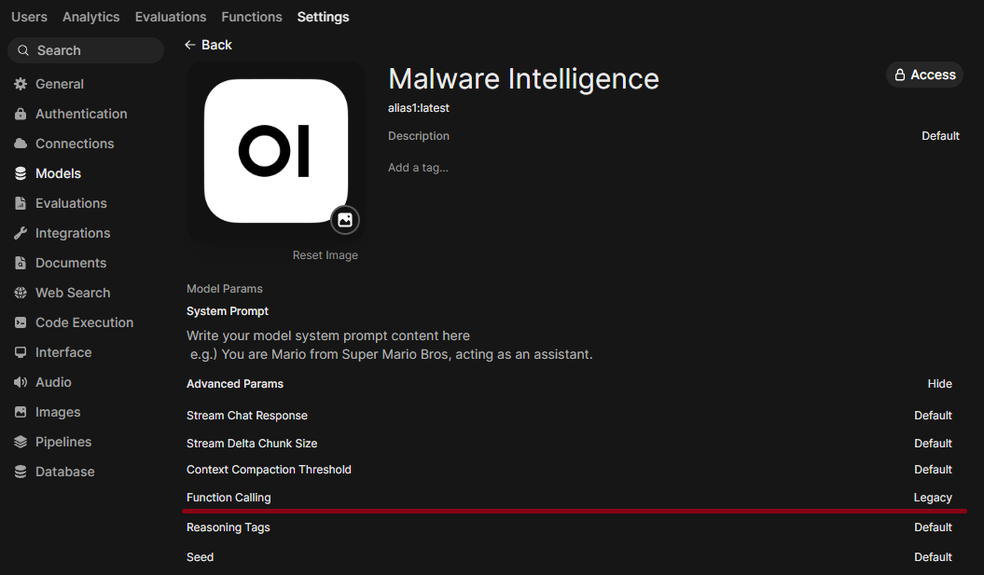Select the Connections cloud icon
Screen dimensions: 984x575
(x=21, y=144)
